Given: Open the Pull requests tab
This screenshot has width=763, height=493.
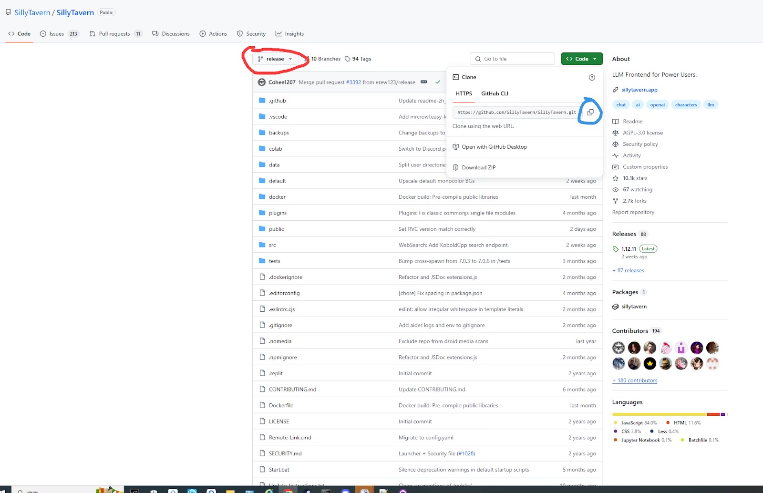Looking at the screenshot, I should [115, 34].
